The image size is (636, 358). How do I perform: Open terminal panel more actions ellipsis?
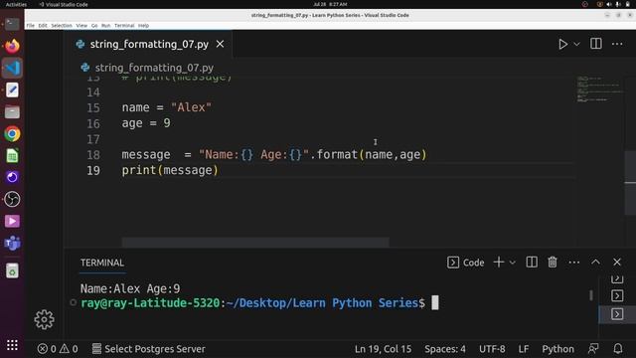(x=574, y=263)
